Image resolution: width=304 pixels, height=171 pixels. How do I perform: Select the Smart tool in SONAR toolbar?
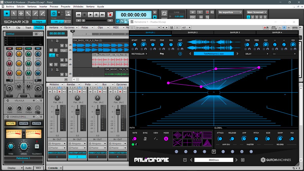(x=7, y=13)
